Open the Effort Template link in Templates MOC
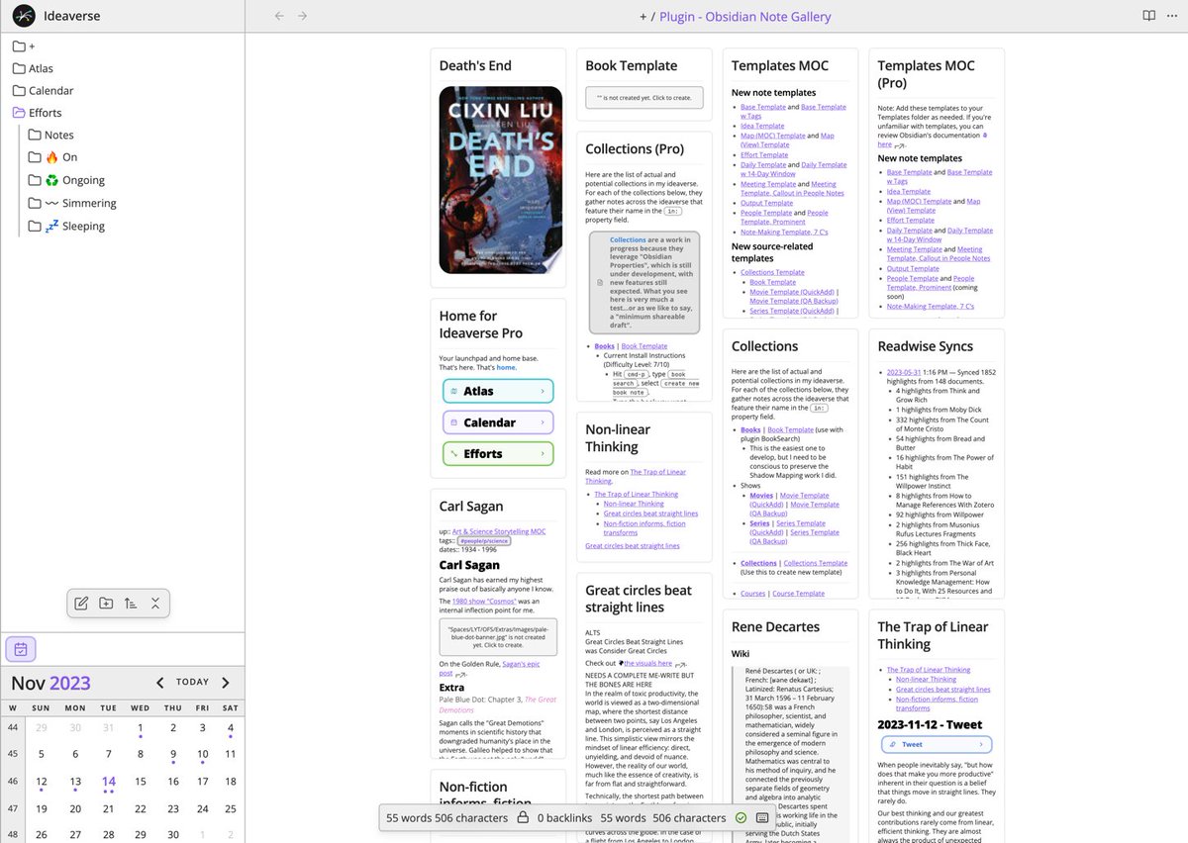This screenshot has height=843, width=1188. pos(764,154)
